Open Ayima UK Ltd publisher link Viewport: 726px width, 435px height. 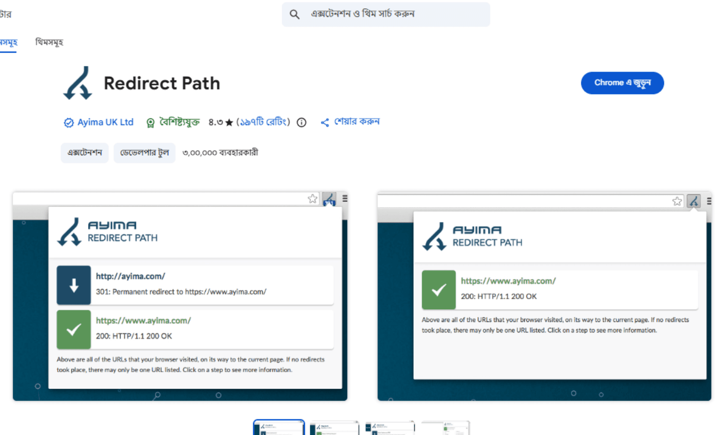coord(105,122)
